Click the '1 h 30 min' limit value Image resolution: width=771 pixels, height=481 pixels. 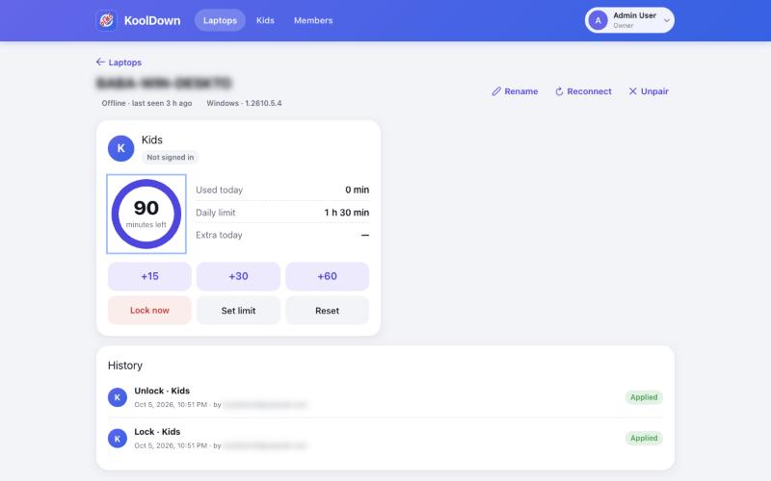pos(347,213)
